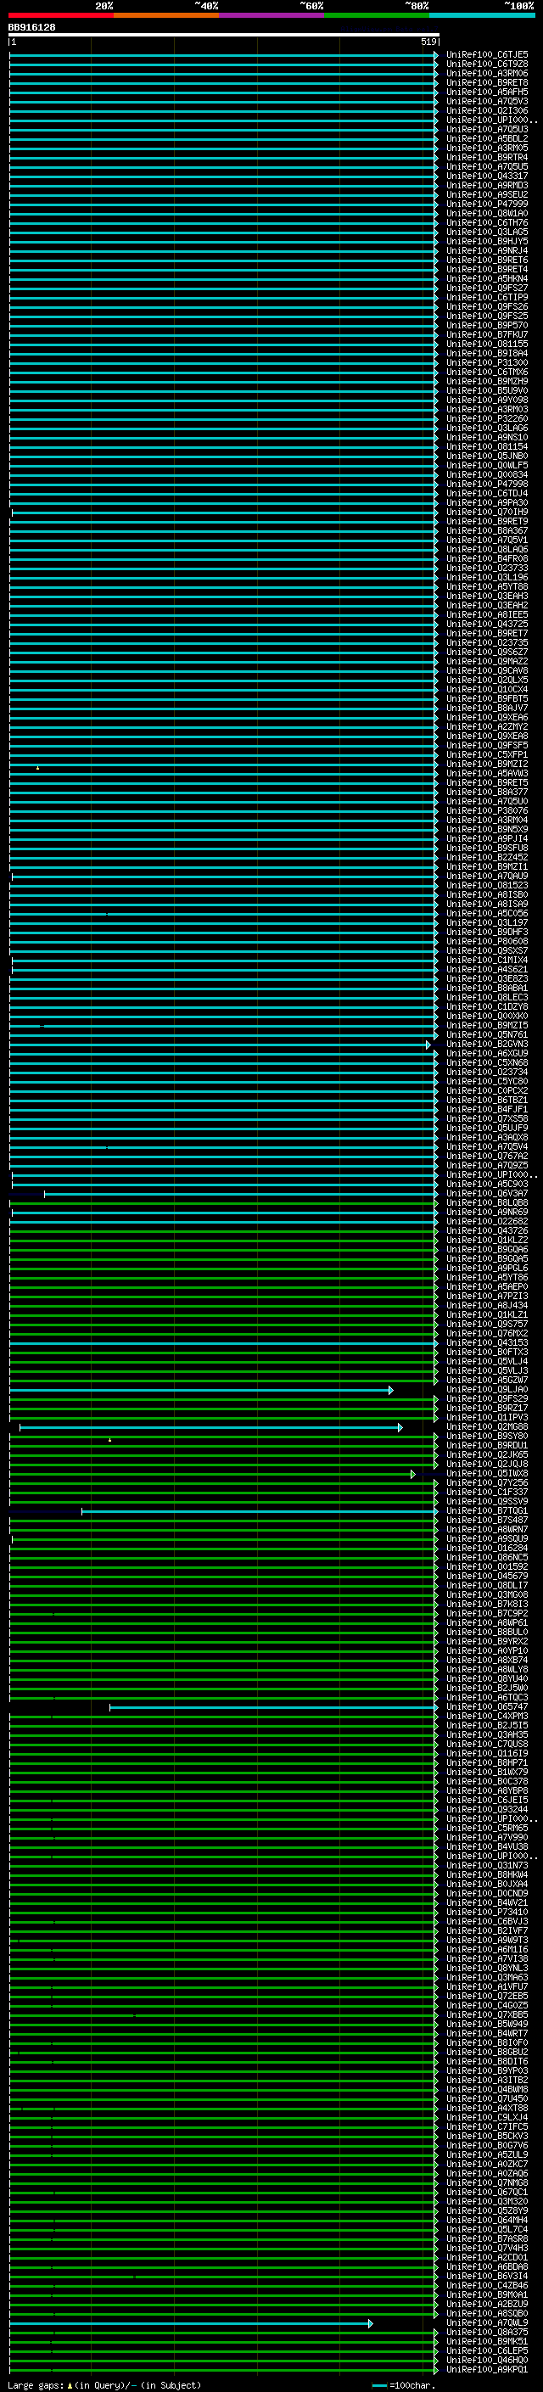Click the arrowhead ending the UniRef100_Q5IWX8 alignment
The image size is (543, 2392).
pos(413,1474)
